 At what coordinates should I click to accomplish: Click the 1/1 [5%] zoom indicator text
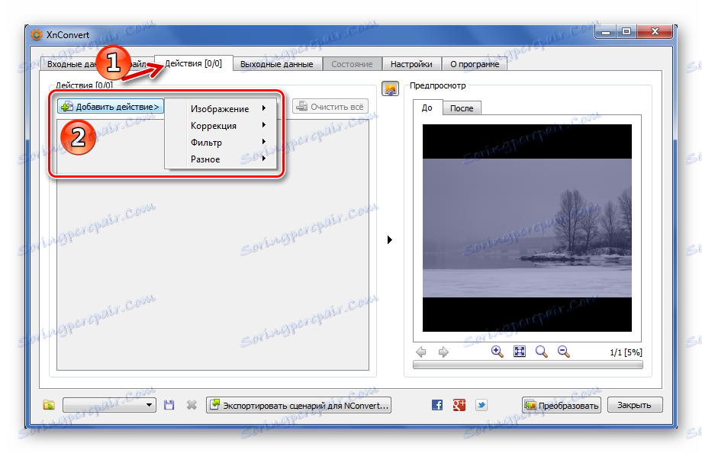[x=626, y=352]
